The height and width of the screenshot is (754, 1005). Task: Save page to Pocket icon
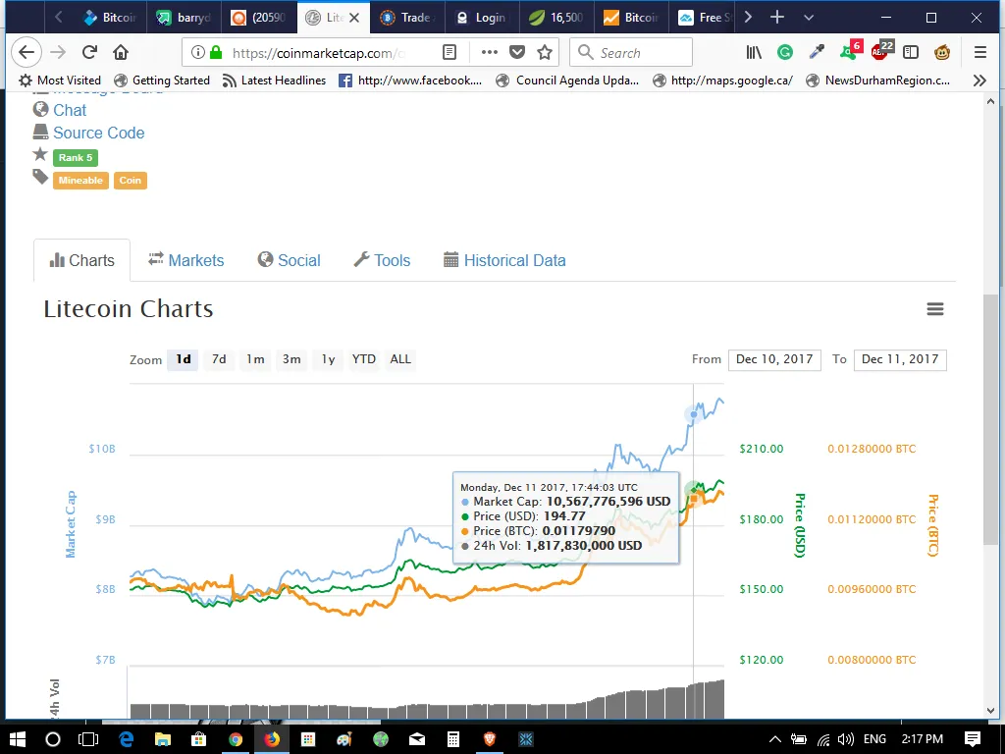coord(517,53)
